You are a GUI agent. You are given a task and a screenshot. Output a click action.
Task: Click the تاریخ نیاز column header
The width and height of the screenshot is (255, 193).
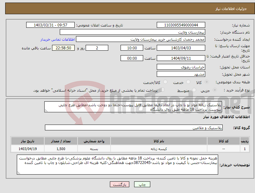click(28, 141)
